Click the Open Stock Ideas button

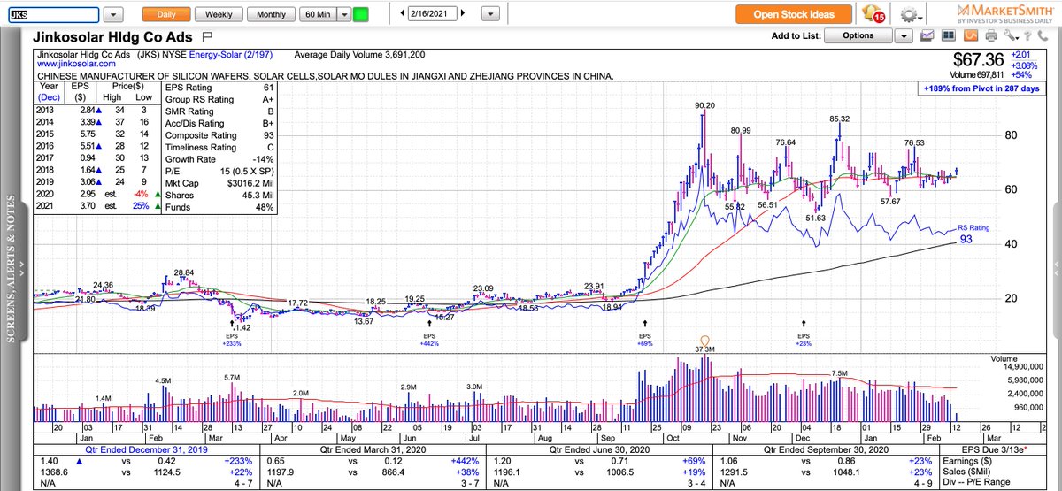point(794,15)
